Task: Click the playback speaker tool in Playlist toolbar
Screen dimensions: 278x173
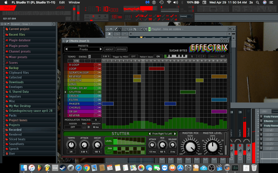Action: (x=146, y=29)
